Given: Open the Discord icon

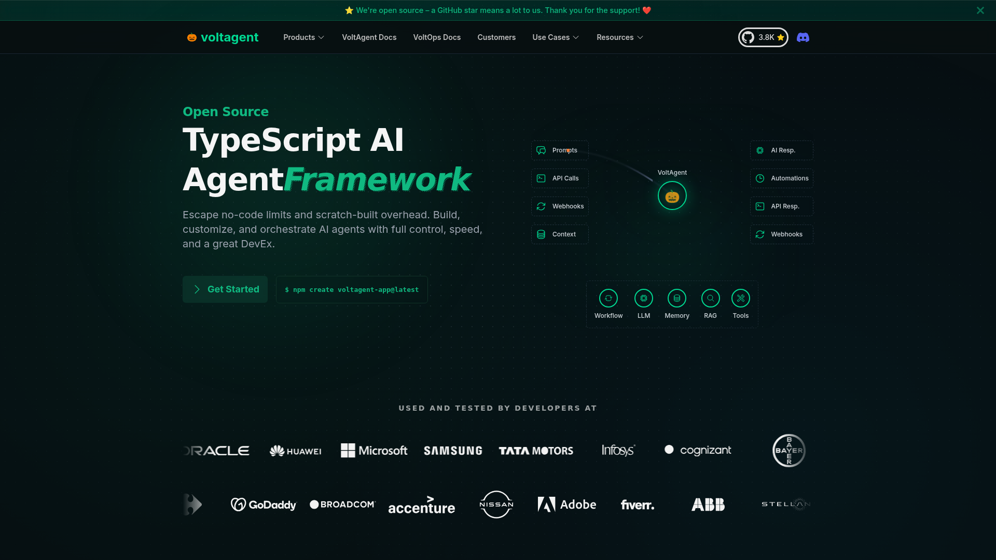Looking at the screenshot, I should [x=803, y=37].
